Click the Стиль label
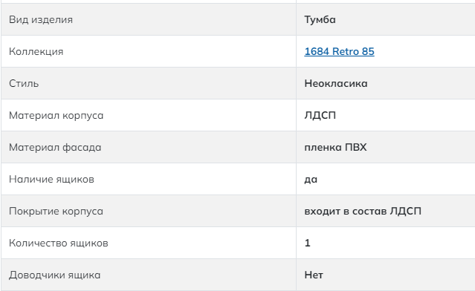The width and height of the screenshot is (475, 291). click(x=24, y=83)
